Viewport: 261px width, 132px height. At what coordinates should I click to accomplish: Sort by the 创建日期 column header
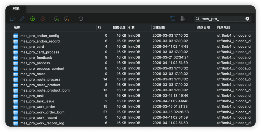(x=159, y=27)
